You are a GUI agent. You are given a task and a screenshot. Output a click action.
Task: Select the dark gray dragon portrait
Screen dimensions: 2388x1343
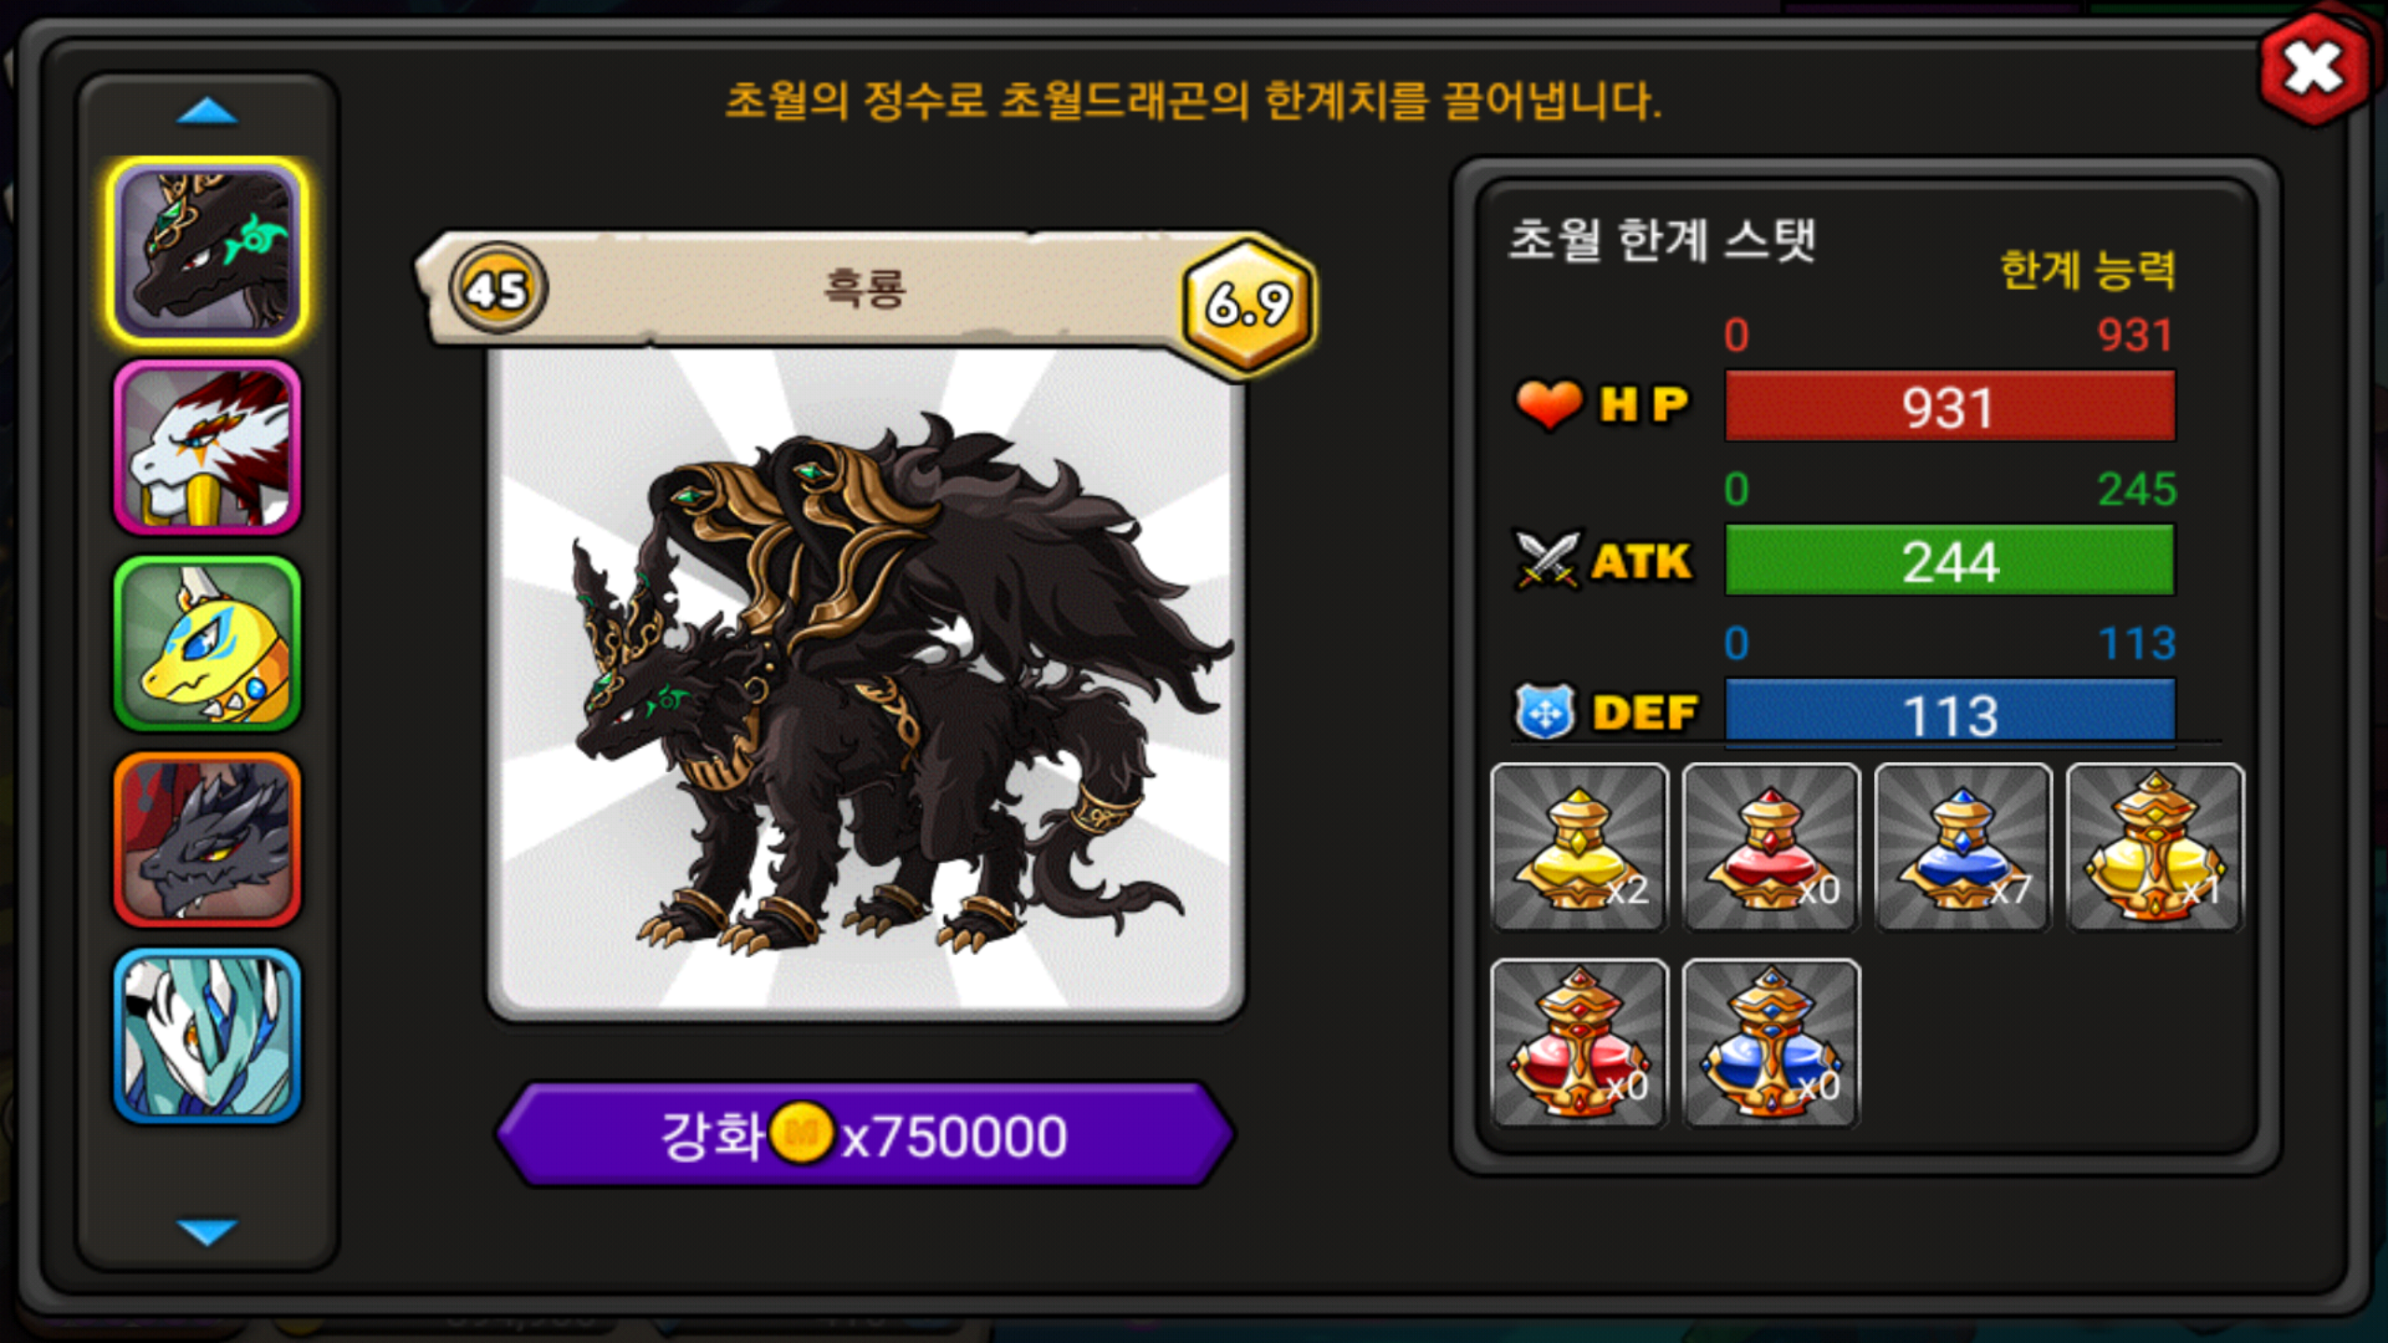pos(207,840)
